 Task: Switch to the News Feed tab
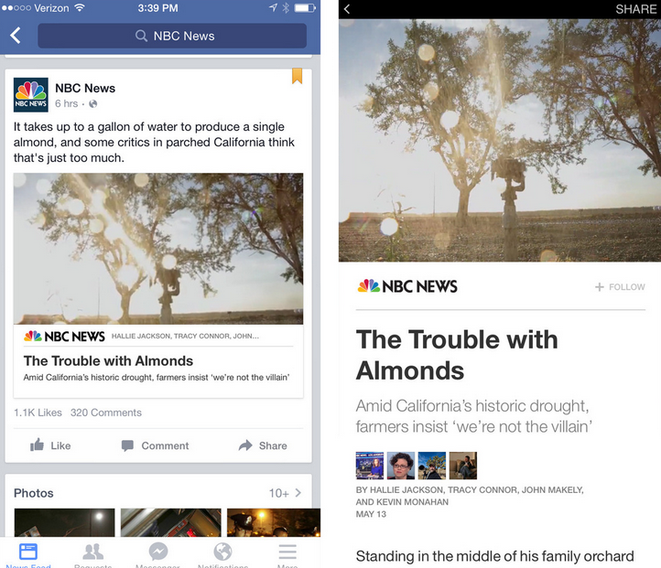pyautogui.click(x=28, y=555)
